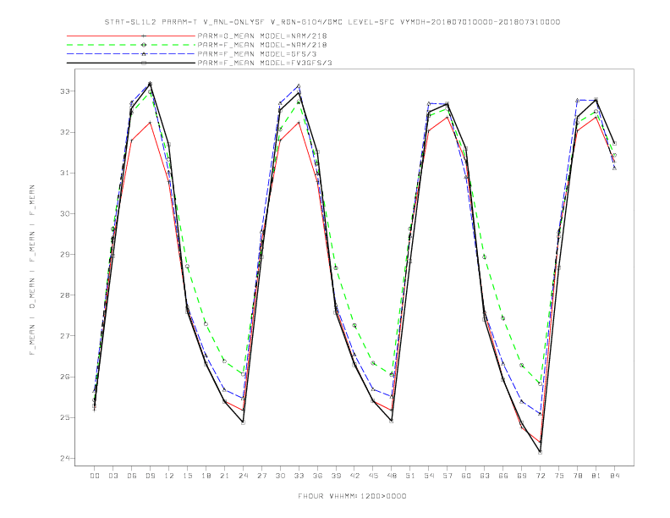Click y-axis tick label 29
Viewport: 670px width, 518px height.
tap(65, 254)
